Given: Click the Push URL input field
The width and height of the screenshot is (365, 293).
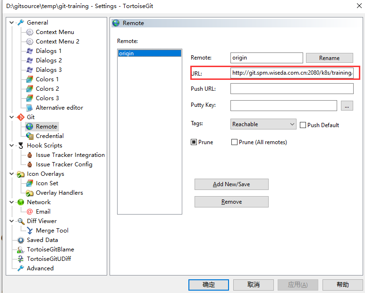Looking at the screenshot, I should point(292,89).
